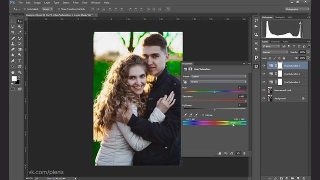Select the Hand tool
Screen dimensions: 320x180
coord(12,72)
